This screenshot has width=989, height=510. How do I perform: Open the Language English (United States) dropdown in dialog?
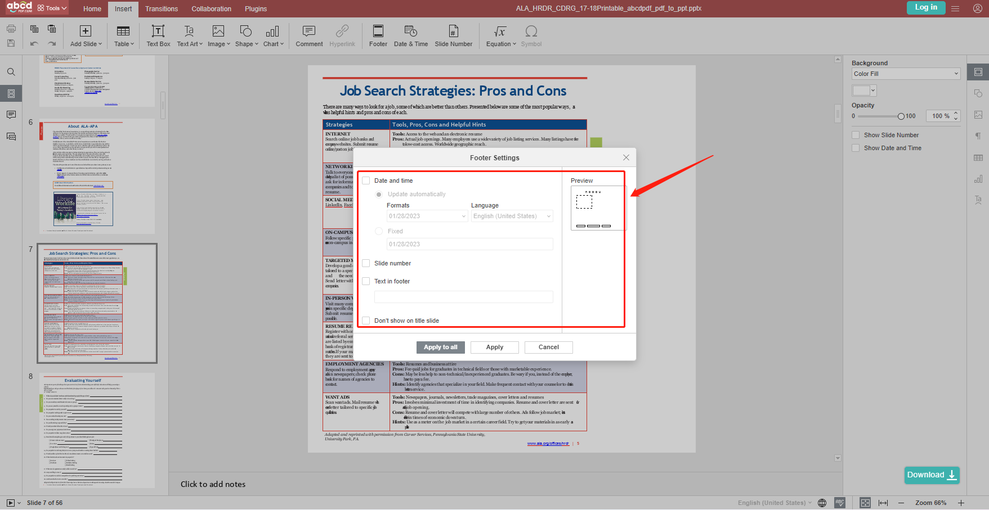512,216
